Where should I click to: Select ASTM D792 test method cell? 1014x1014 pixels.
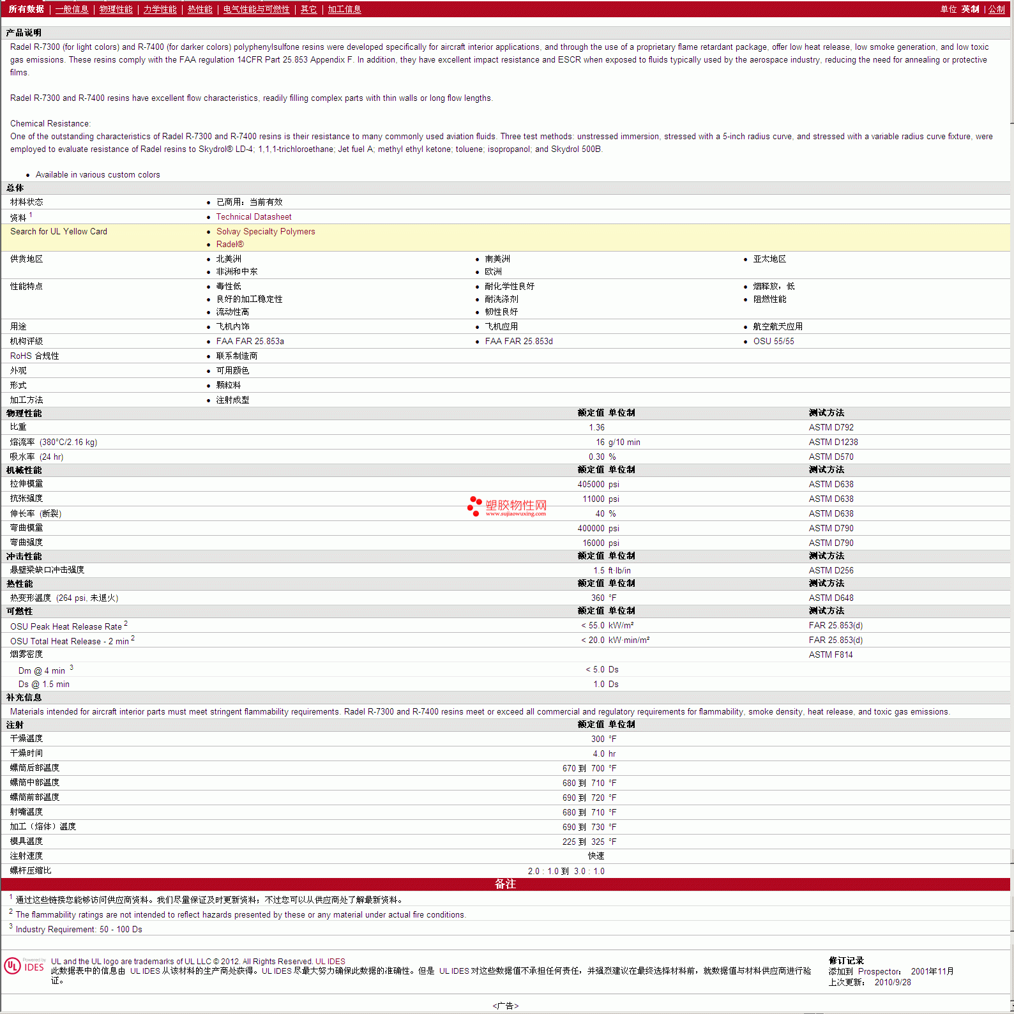(x=831, y=428)
